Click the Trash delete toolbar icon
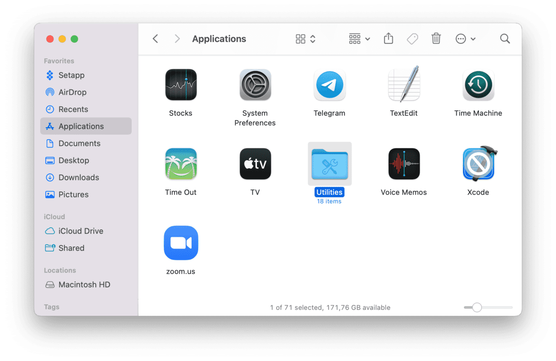The width and height of the screenshot is (556, 361). click(436, 39)
